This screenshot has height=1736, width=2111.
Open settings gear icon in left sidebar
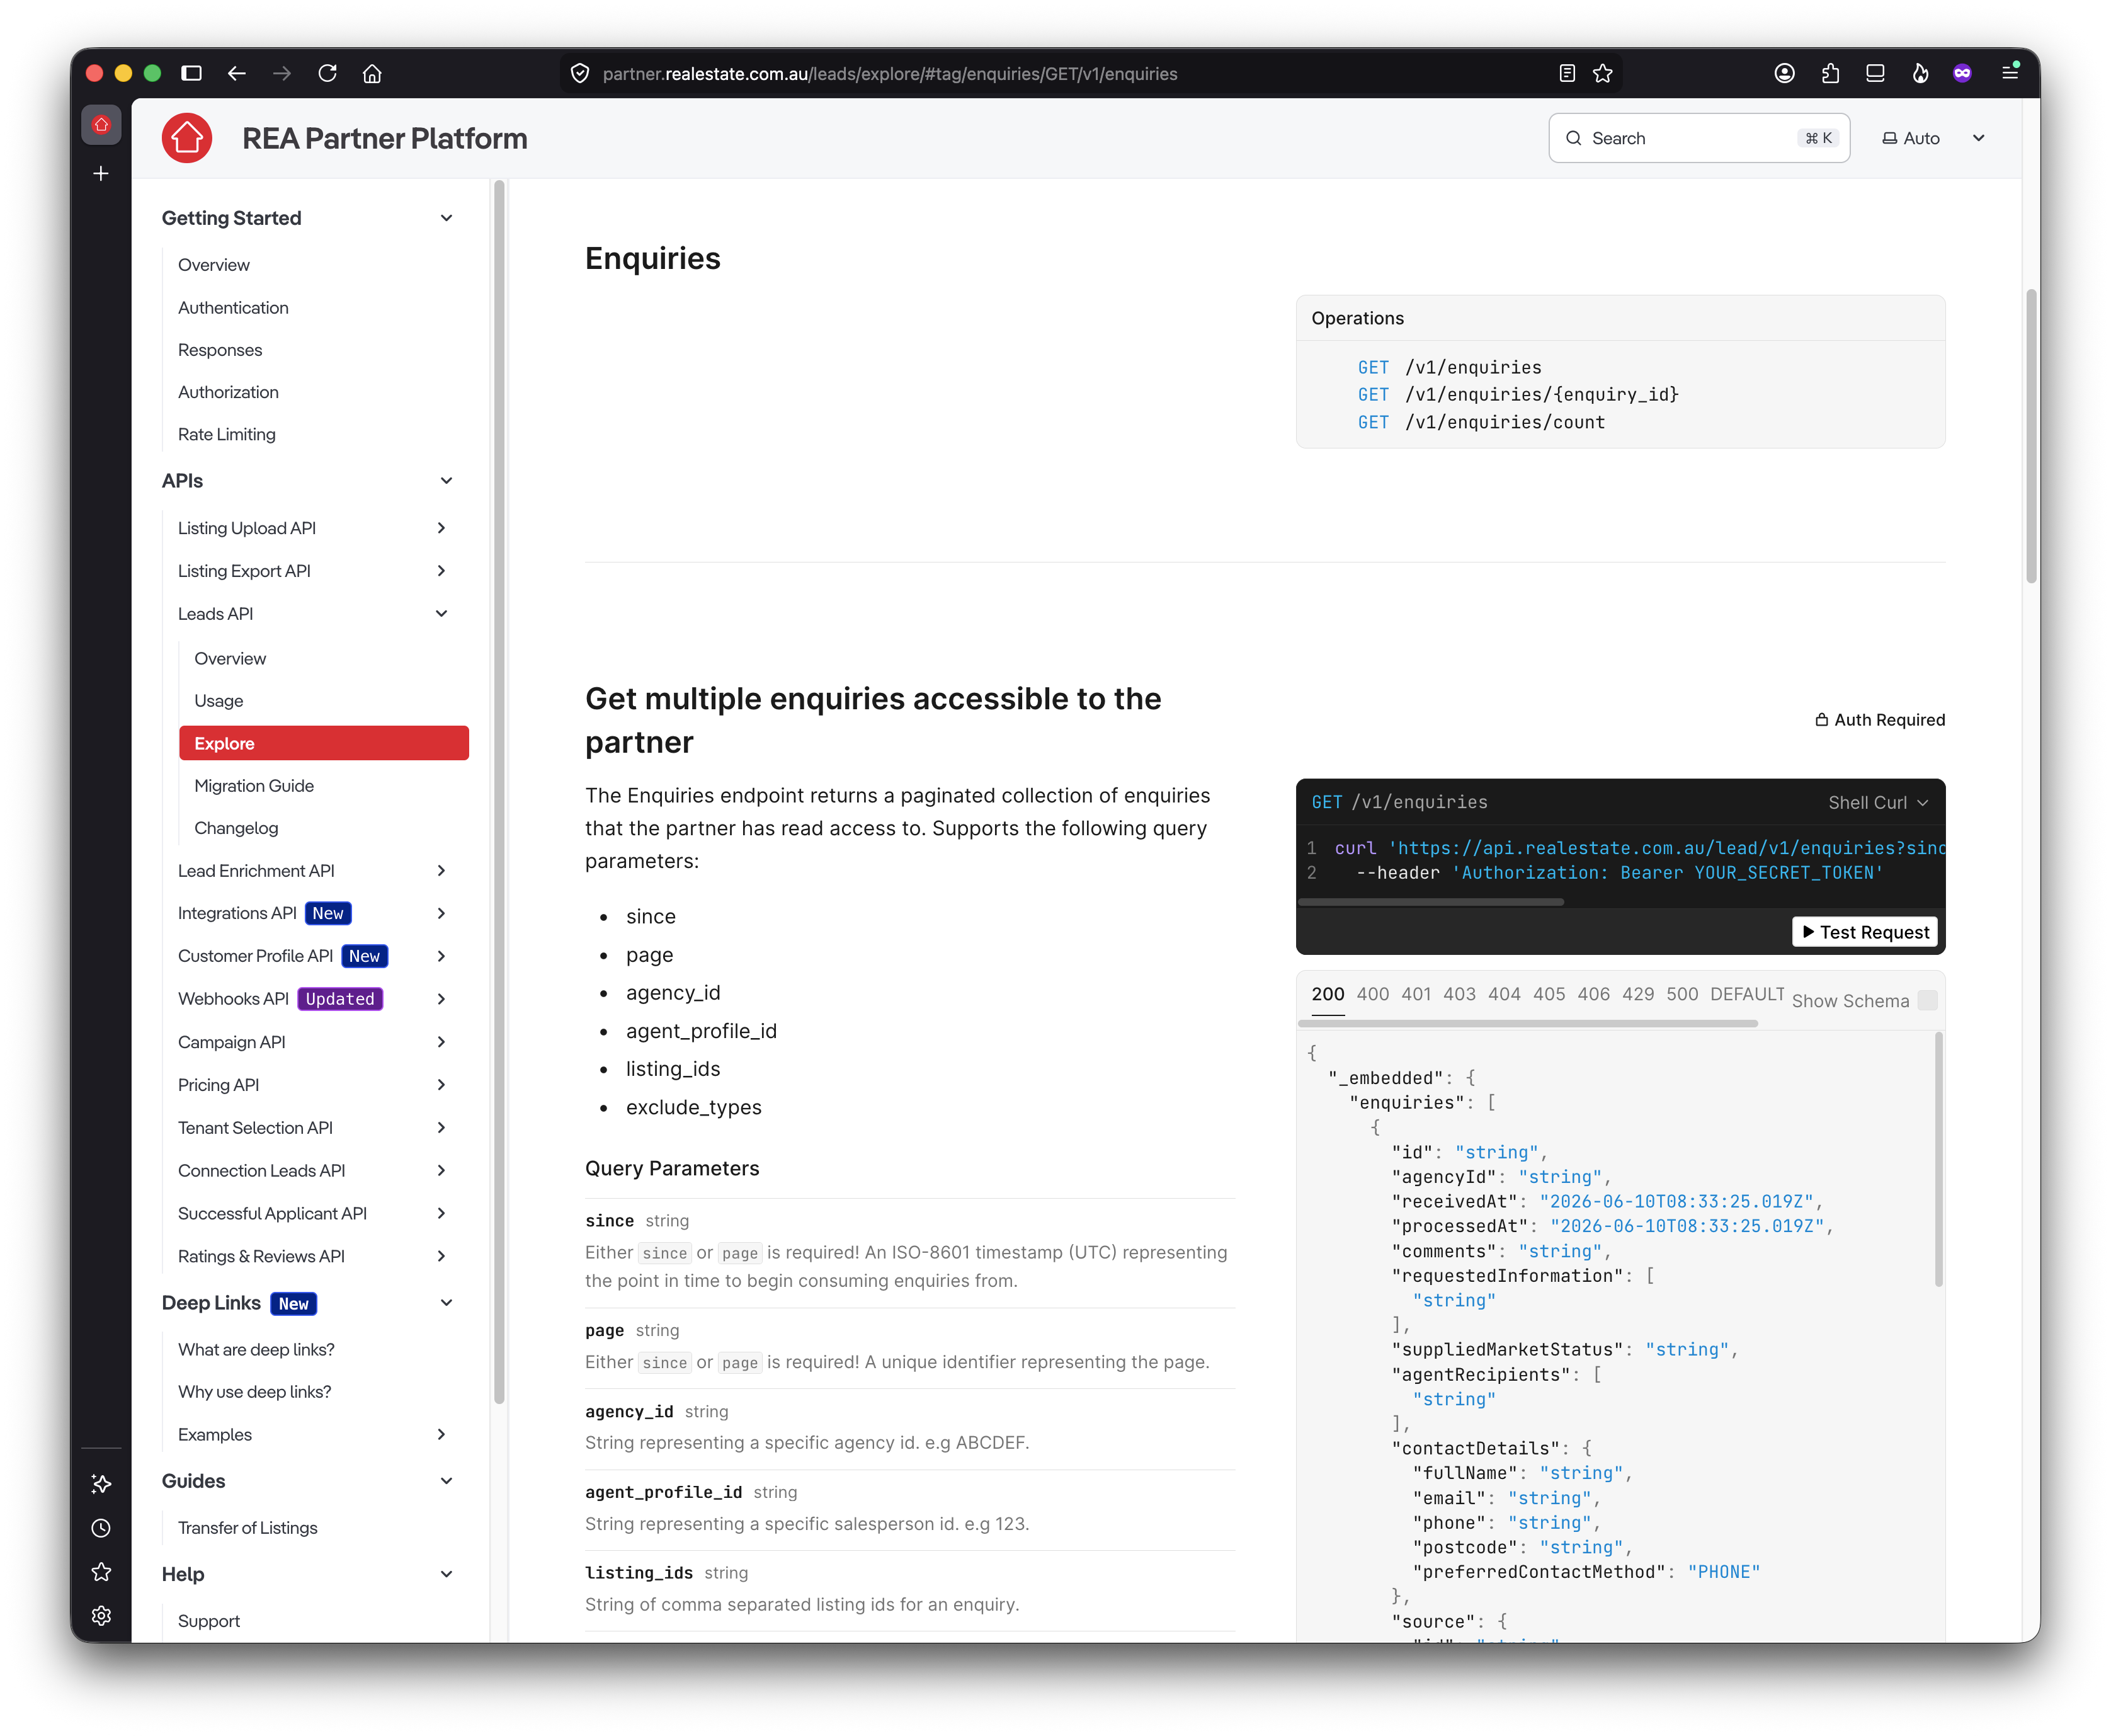pos(101,1616)
